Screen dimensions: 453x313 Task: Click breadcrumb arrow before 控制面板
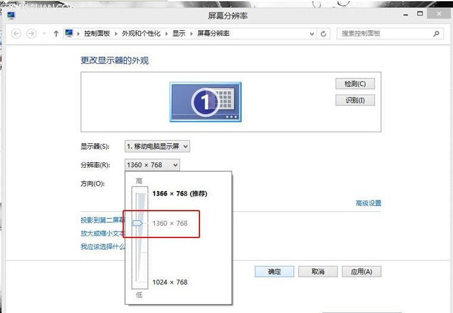coord(79,34)
